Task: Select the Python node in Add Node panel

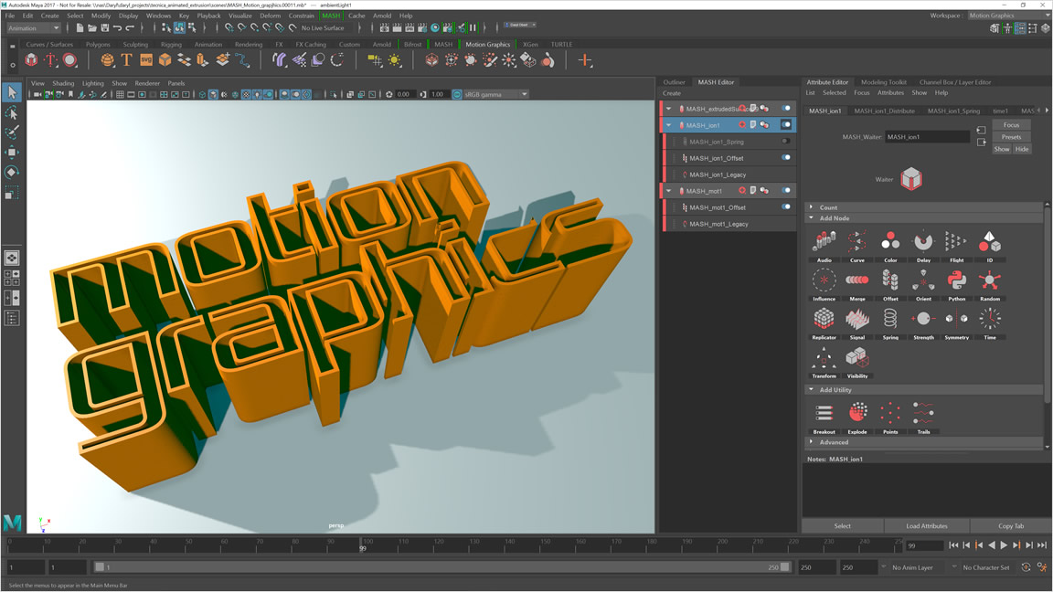Action: 955,280
